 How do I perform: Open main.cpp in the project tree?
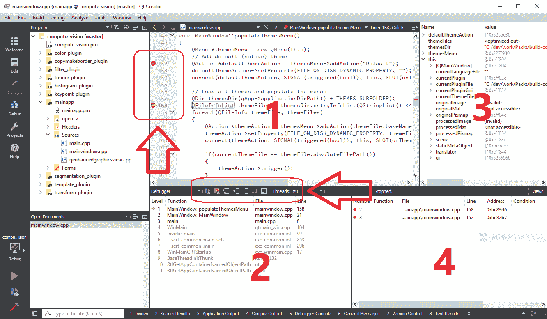(x=79, y=143)
